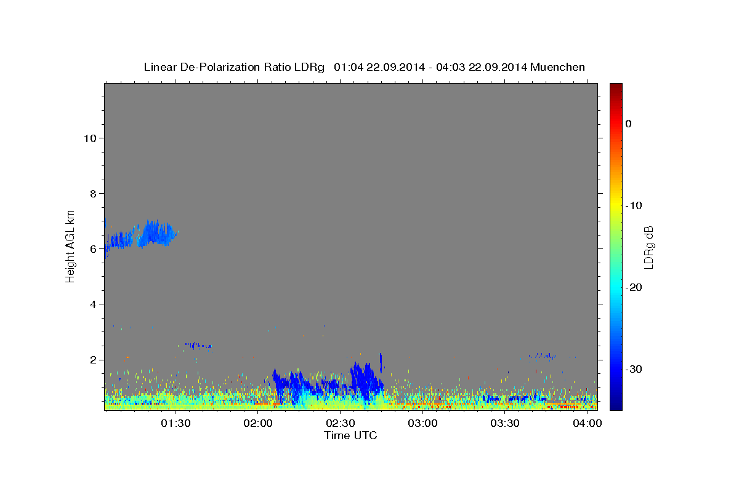Click the height tick label 10

[x=89, y=138]
